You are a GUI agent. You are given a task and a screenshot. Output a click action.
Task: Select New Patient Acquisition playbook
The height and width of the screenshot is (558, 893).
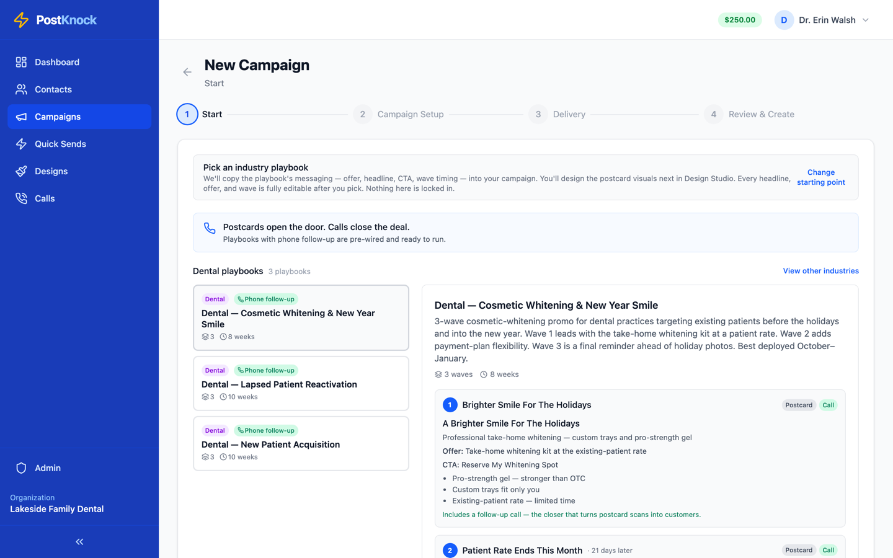301,443
